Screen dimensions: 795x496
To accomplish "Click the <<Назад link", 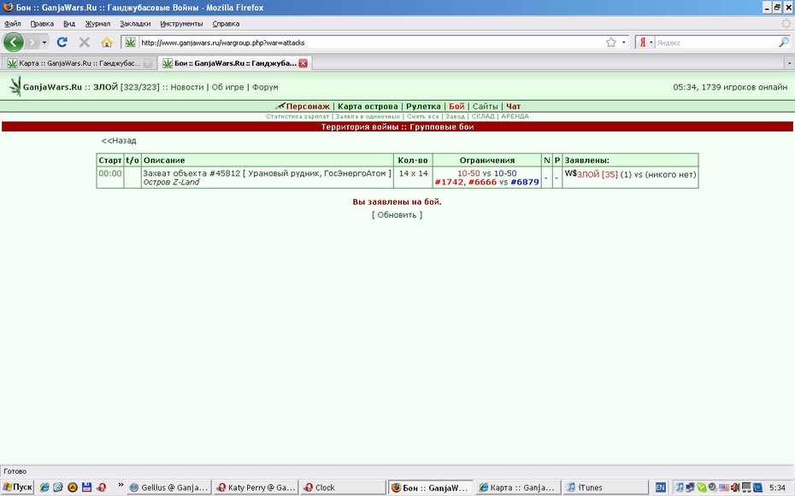I will [119, 141].
